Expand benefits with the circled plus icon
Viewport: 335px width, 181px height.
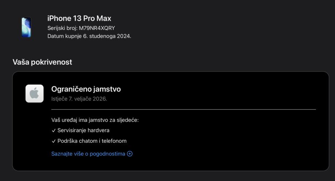pos(130,154)
